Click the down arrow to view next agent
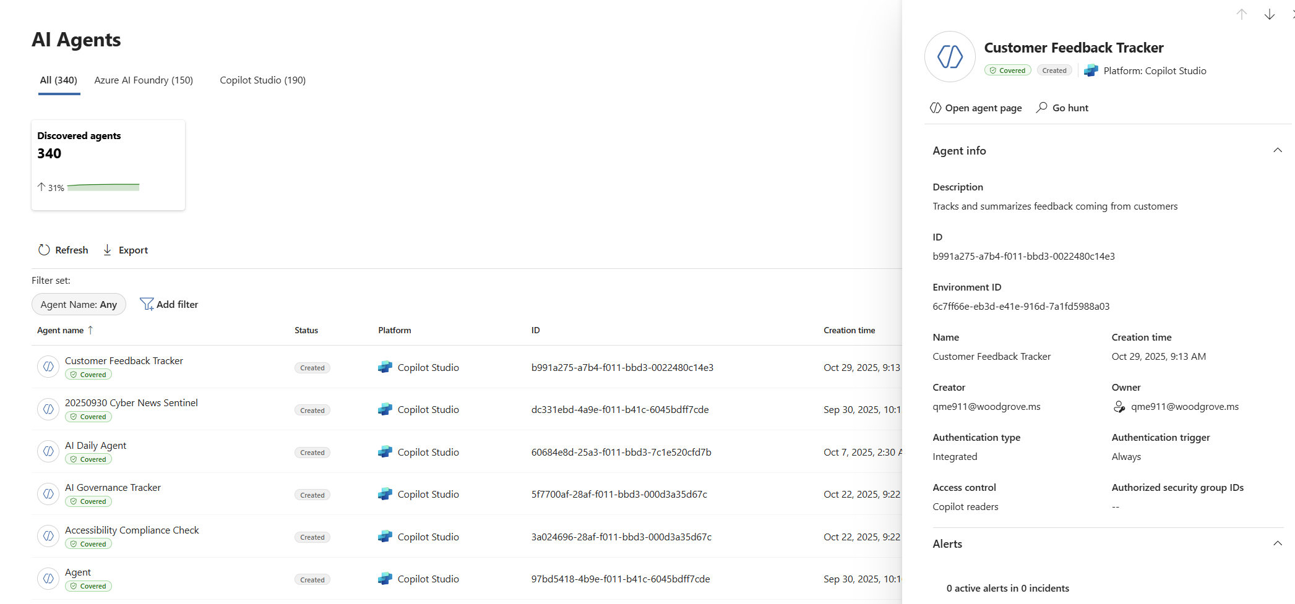 coord(1270,14)
